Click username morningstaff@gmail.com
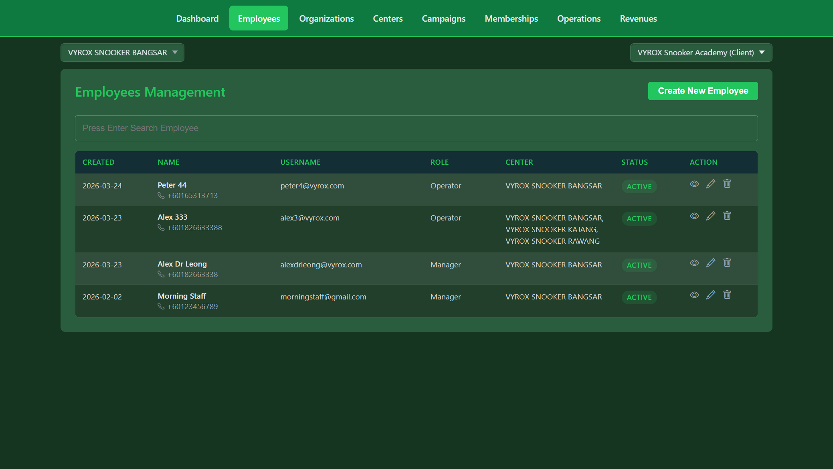Image resolution: width=833 pixels, height=469 pixels. pos(323,297)
